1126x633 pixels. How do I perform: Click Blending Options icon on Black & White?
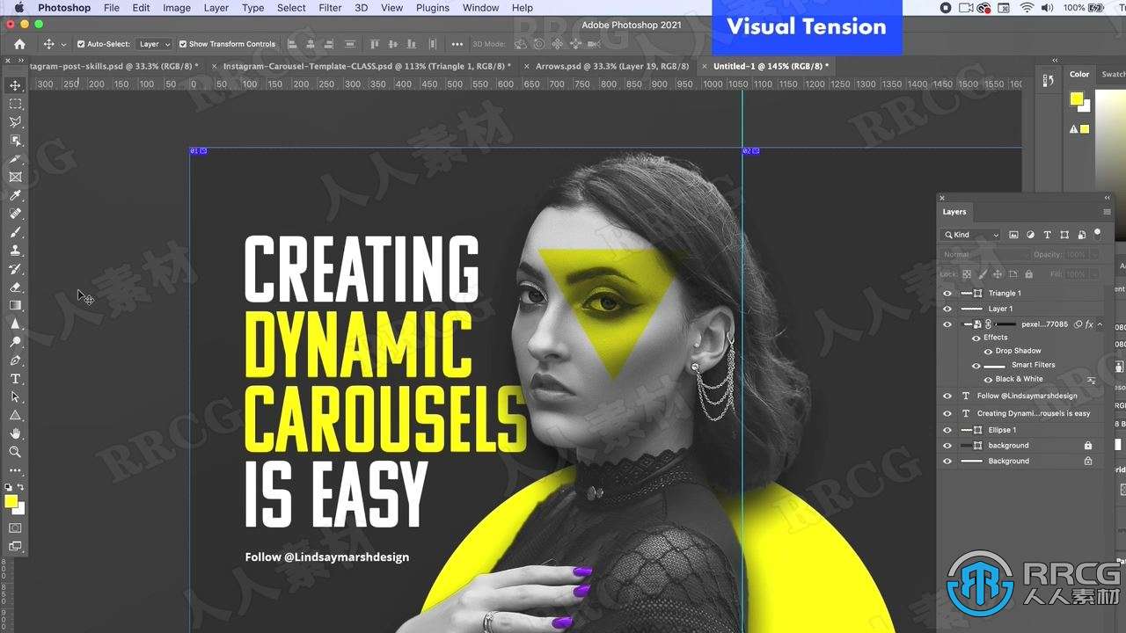coord(1092,380)
